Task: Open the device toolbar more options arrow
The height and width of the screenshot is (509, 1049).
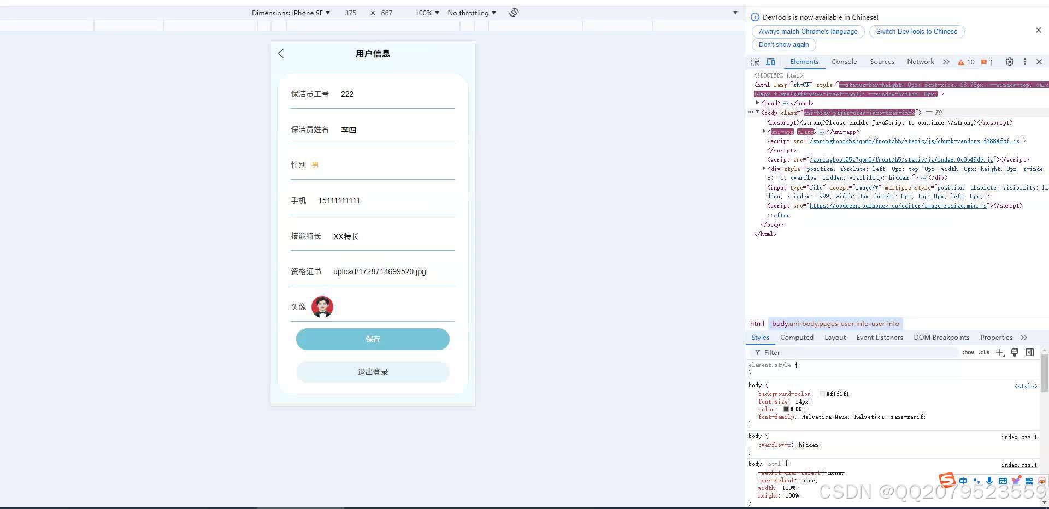Action: [x=735, y=13]
